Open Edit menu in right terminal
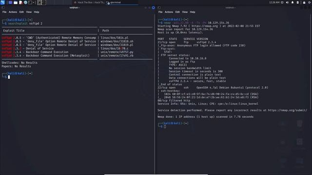 tap(177, 12)
